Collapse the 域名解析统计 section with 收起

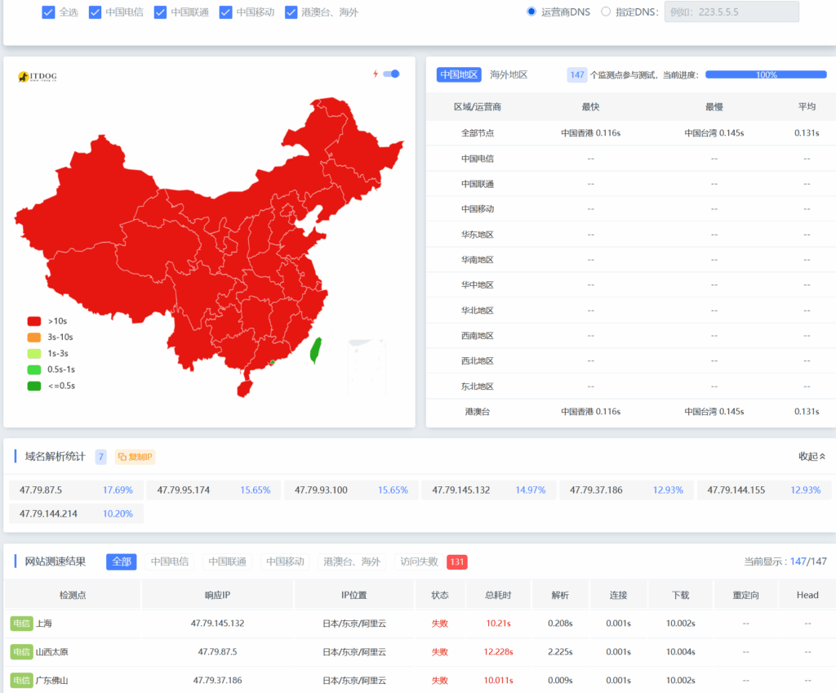pyautogui.click(x=812, y=457)
